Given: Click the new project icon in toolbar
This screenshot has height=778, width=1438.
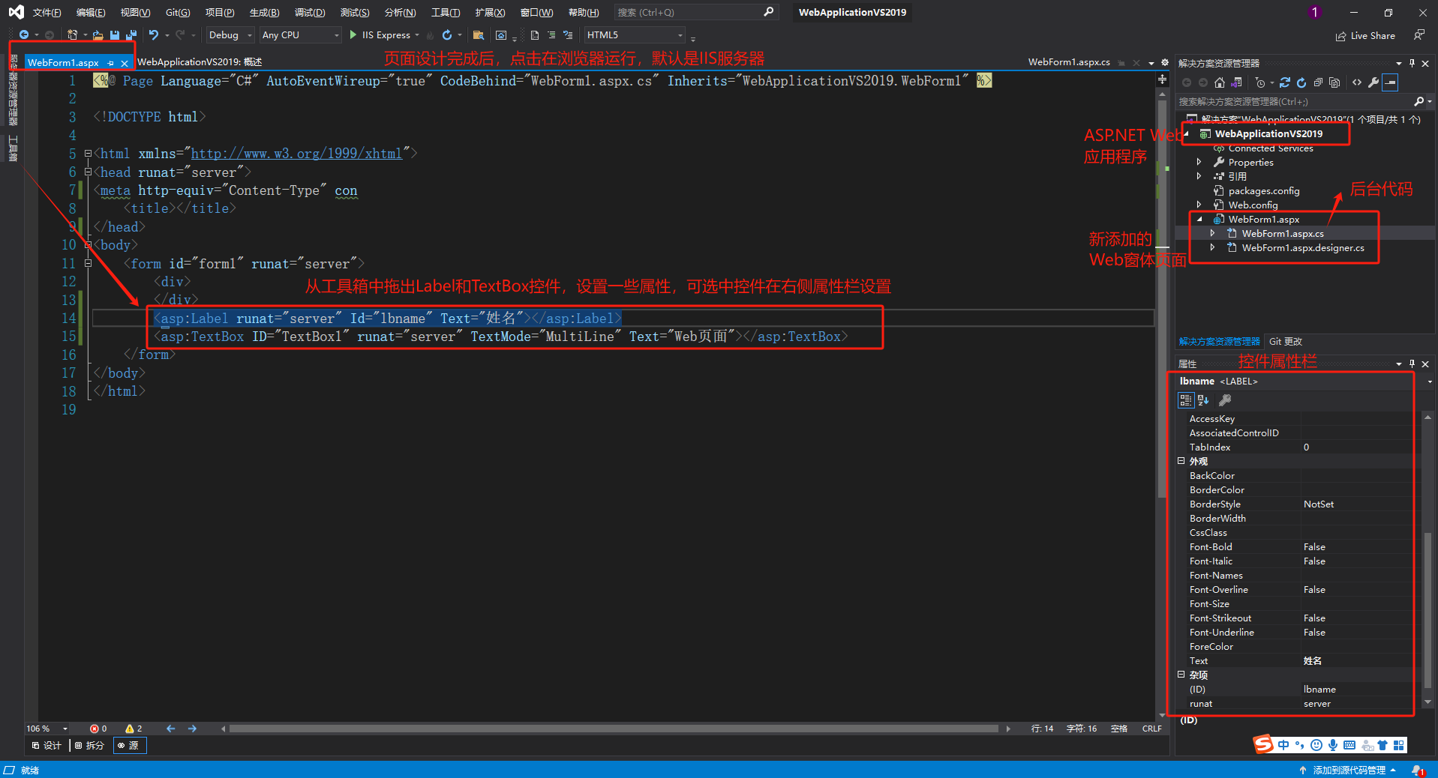Looking at the screenshot, I should 72,35.
